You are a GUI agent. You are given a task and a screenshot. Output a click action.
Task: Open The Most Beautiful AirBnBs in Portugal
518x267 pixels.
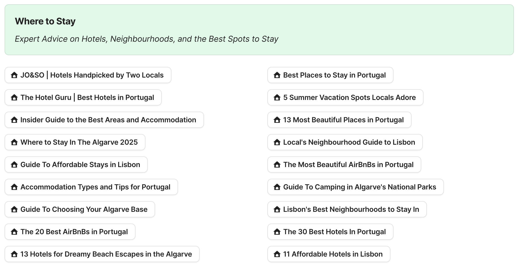[x=344, y=165]
